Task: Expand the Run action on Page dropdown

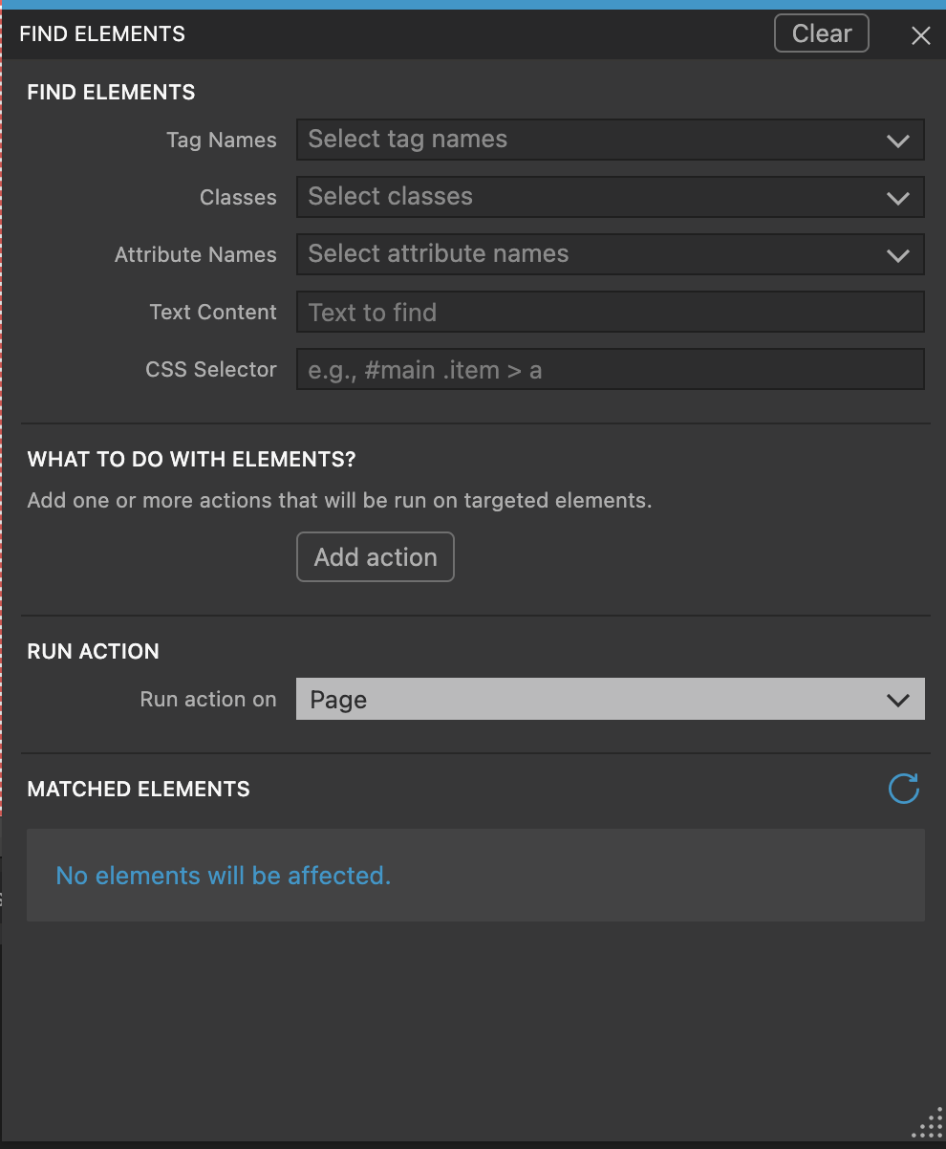Action: 592,700
